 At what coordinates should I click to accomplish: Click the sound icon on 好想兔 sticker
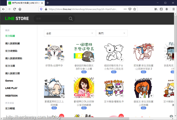62,60
